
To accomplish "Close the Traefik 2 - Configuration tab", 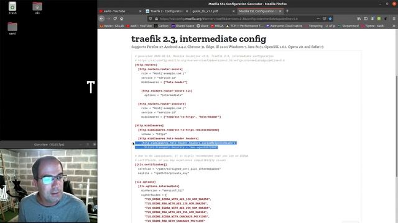I will [187, 11].
